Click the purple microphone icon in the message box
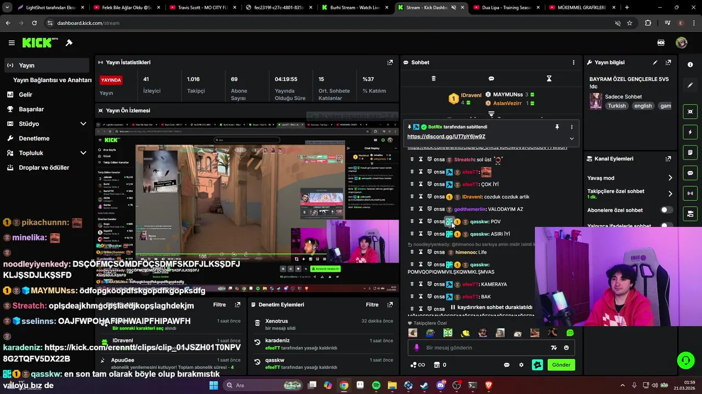The image size is (702, 394). [x=416, y=347]
